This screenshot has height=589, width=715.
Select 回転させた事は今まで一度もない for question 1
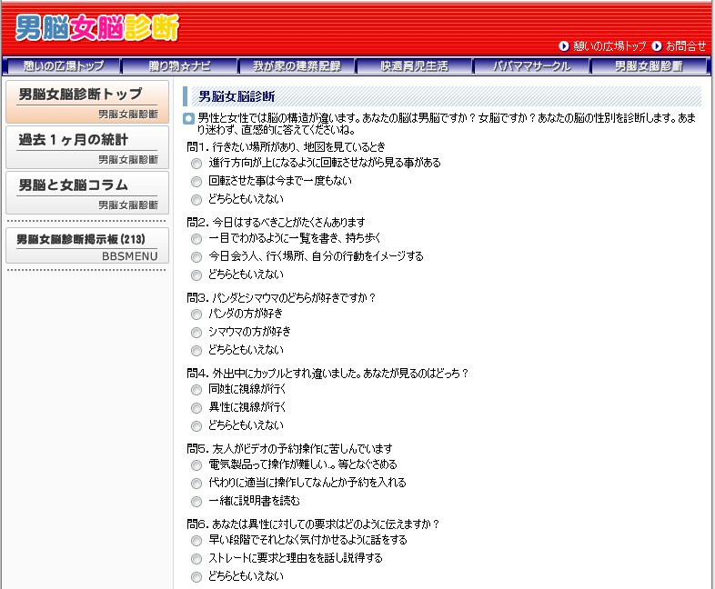[x=196, y=182]
